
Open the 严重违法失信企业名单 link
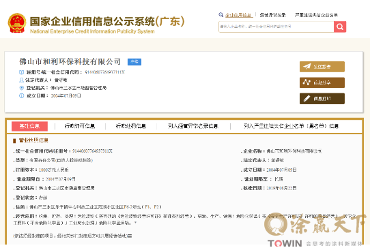click(x=316, y=15)
